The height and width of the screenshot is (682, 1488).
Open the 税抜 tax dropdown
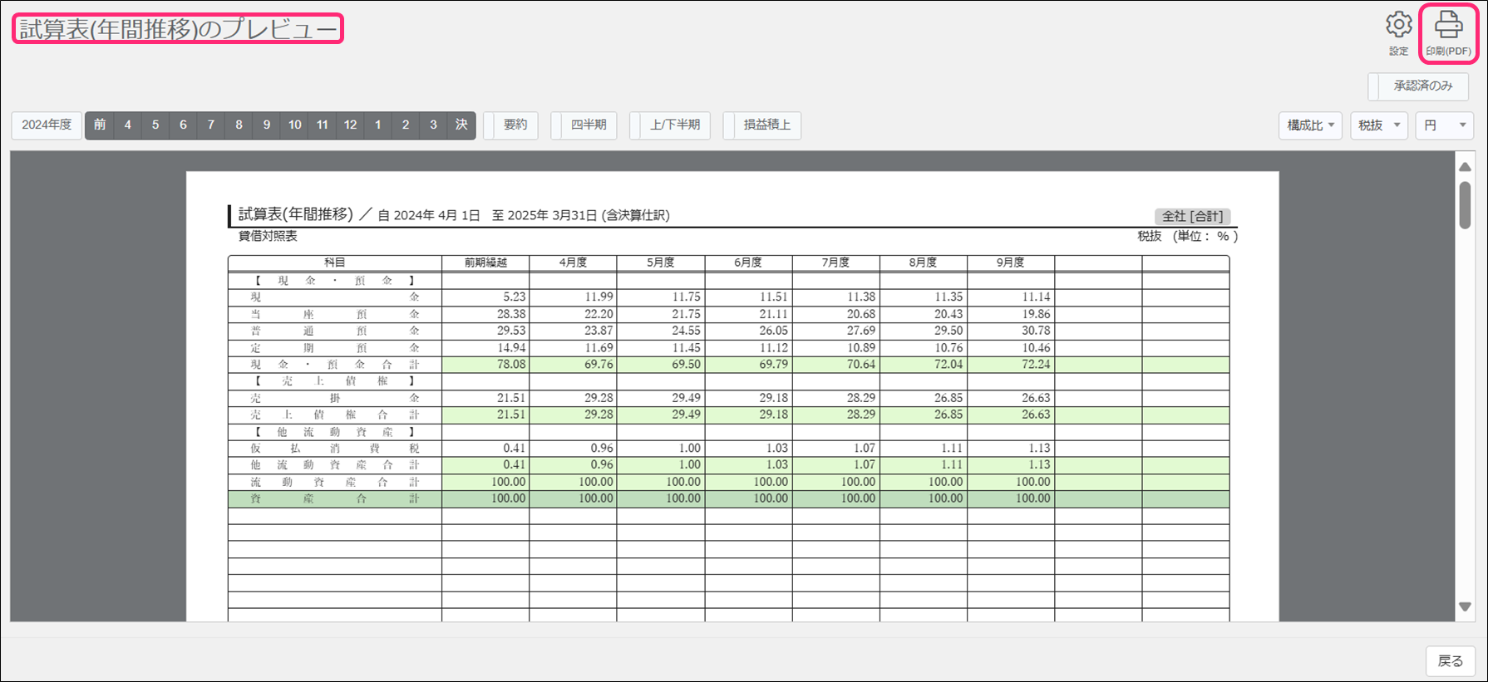[1378, 125]
